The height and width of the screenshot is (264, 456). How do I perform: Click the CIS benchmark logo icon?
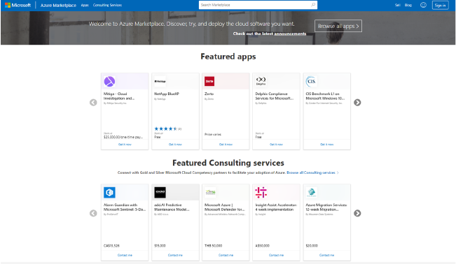click(x=311, y=81)
